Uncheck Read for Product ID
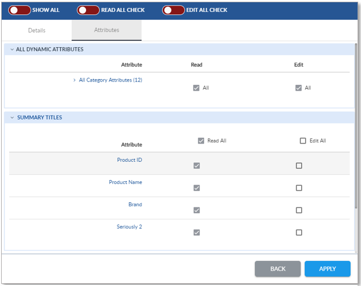 click(x=197, y=166)
